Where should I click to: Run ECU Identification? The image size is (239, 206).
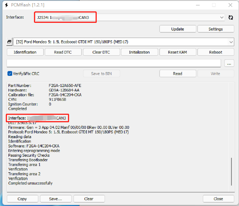(x=25, y=52)
